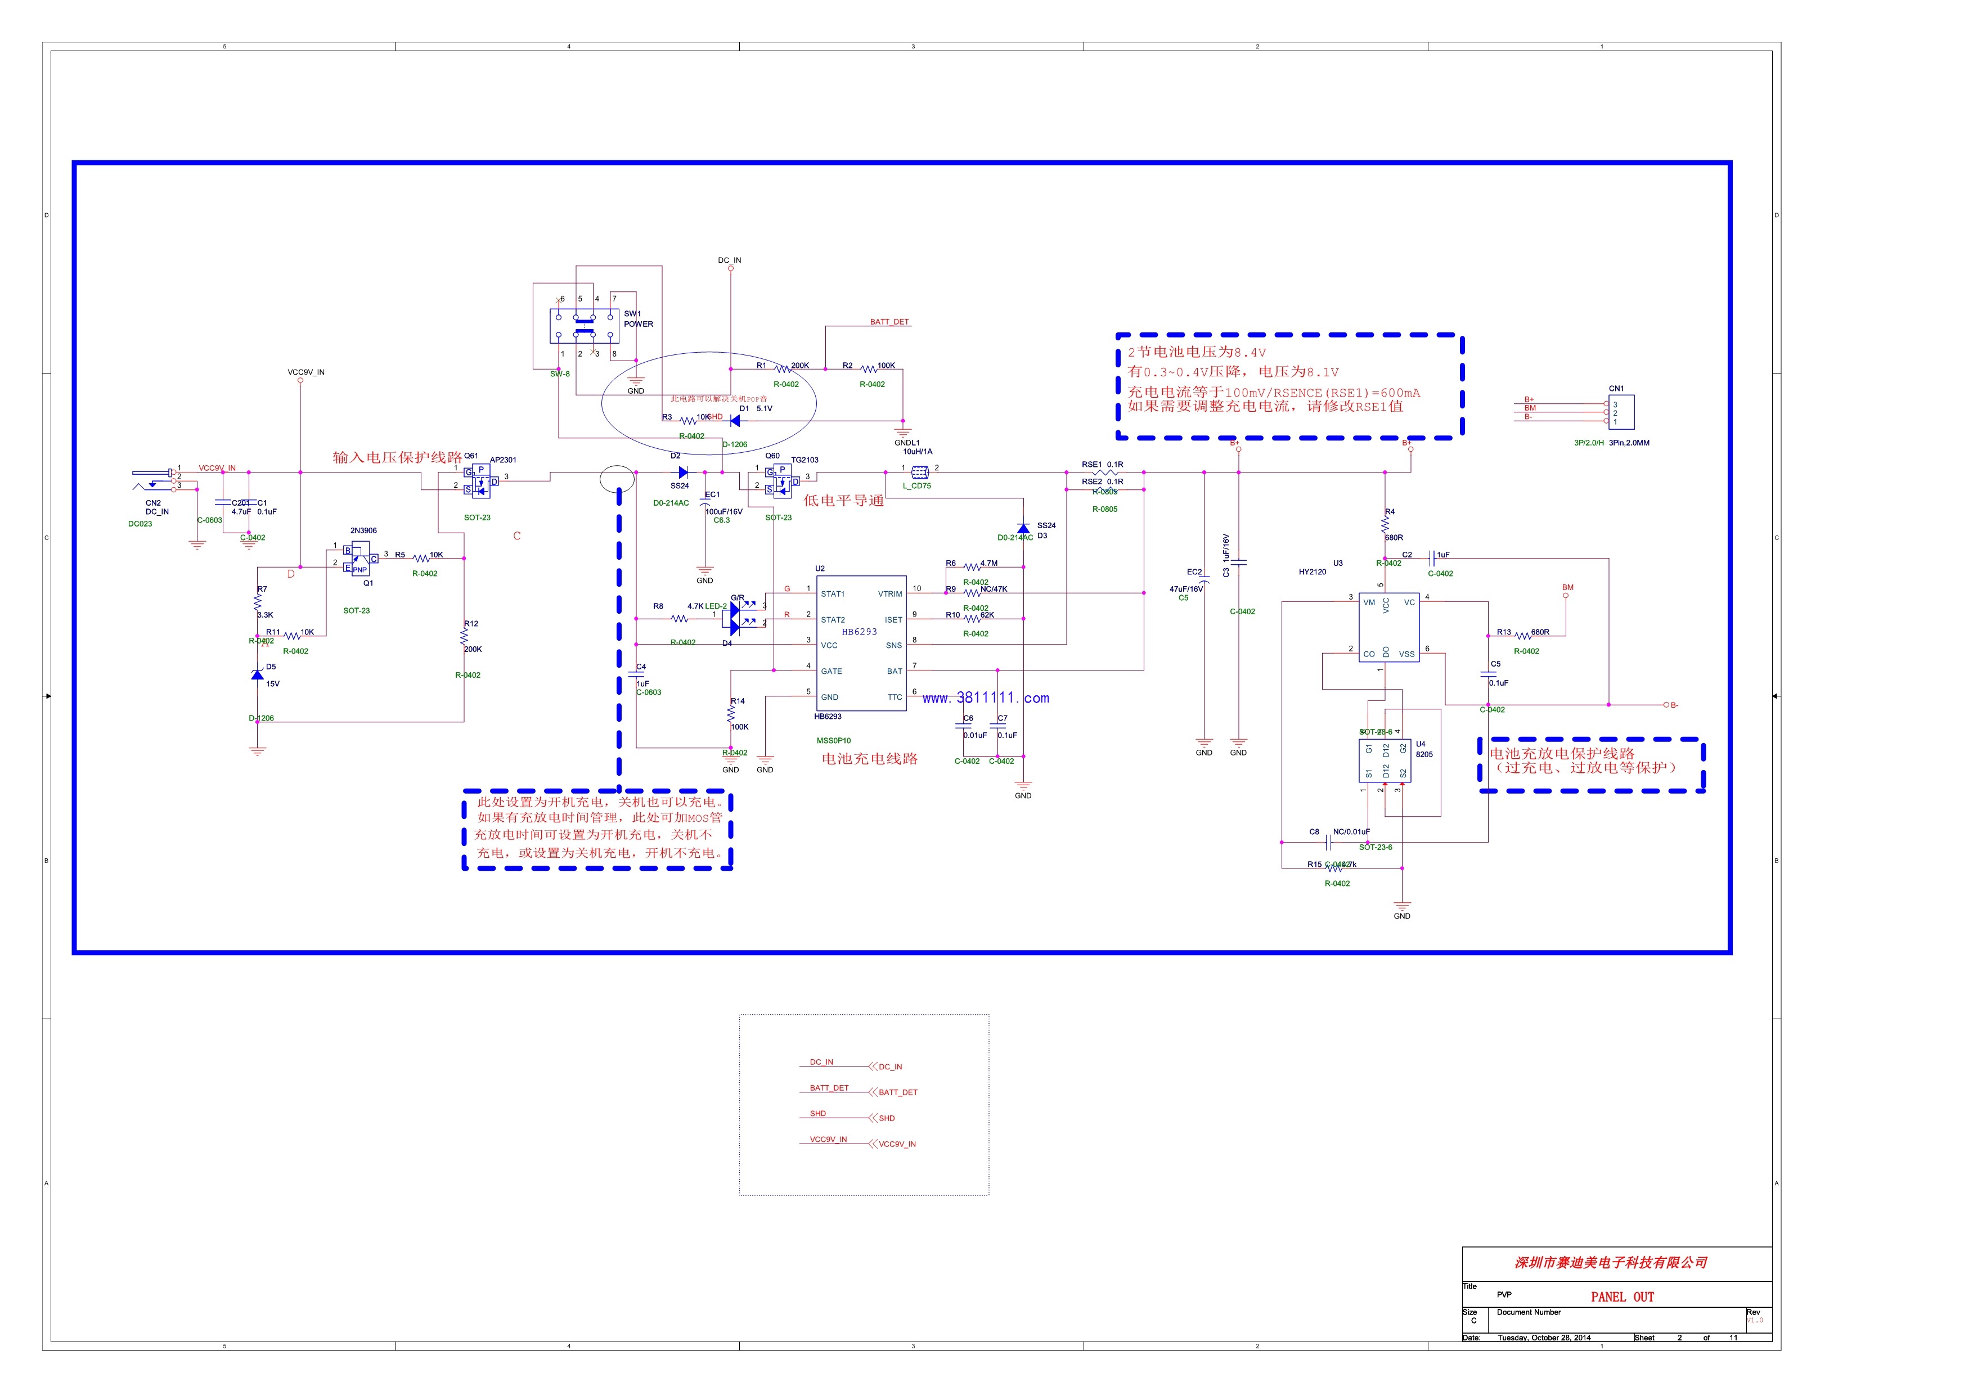Click the HB6293 charger IC U2
Screen dimensions: 1973x1395
861,642
